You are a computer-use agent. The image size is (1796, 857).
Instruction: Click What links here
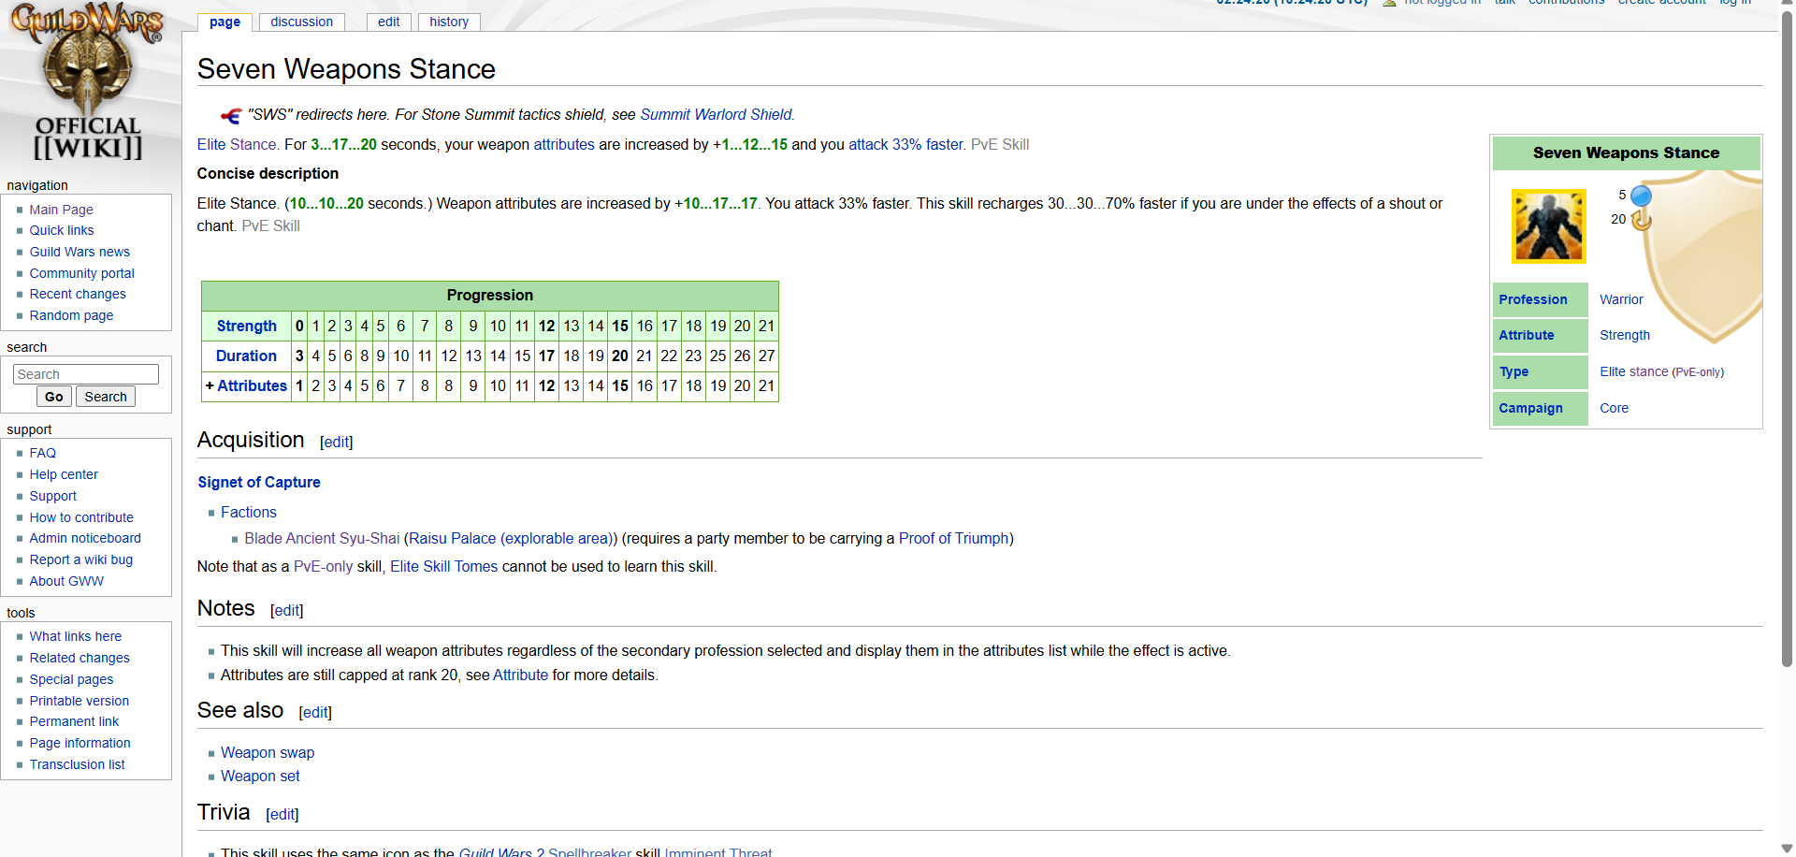coord(75,636)
